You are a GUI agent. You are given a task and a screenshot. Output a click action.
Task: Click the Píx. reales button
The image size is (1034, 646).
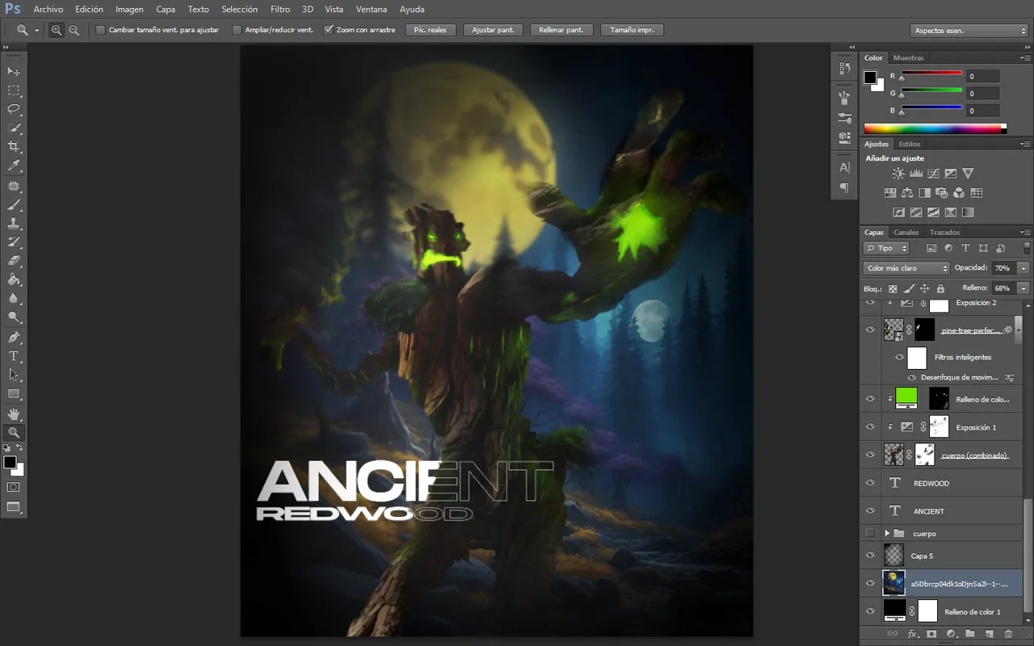coord(431,30)
